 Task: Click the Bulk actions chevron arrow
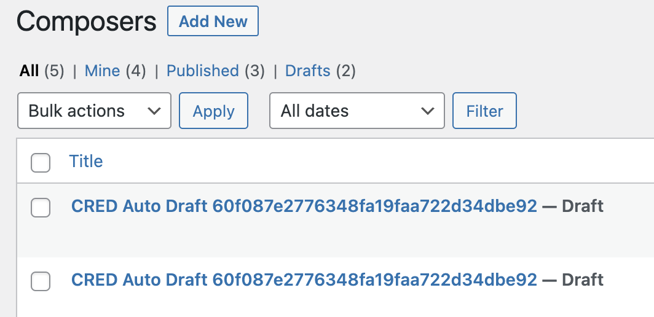pyautogui.click(x=154, y=111)
